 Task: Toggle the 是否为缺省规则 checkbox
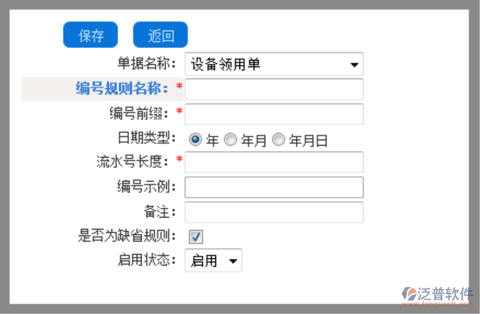tap(196, 237)
